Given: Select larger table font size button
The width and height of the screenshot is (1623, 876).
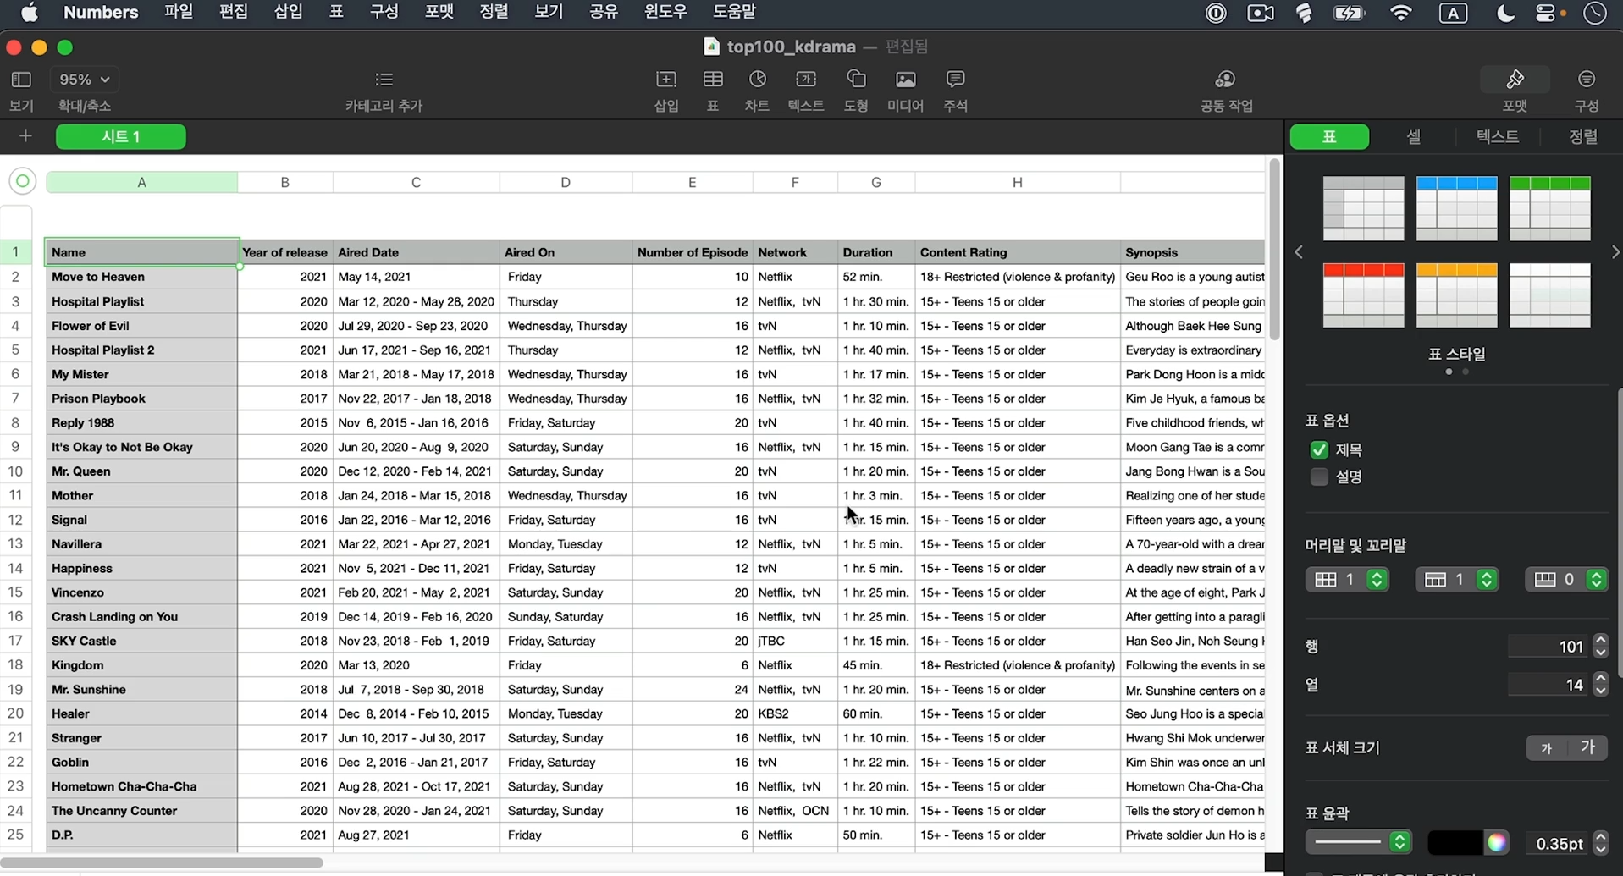Looking at the screenshot, I should tap(1587, 747).
